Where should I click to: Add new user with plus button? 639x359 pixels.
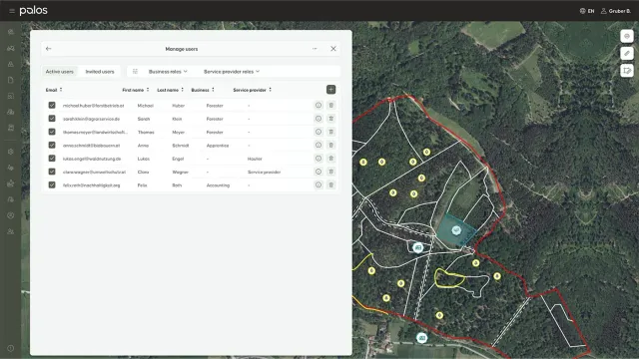coord(330,90)
